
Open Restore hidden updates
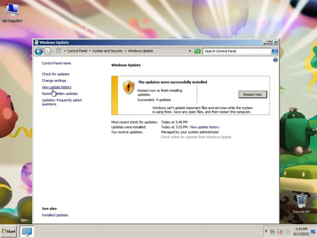point(60,94)
